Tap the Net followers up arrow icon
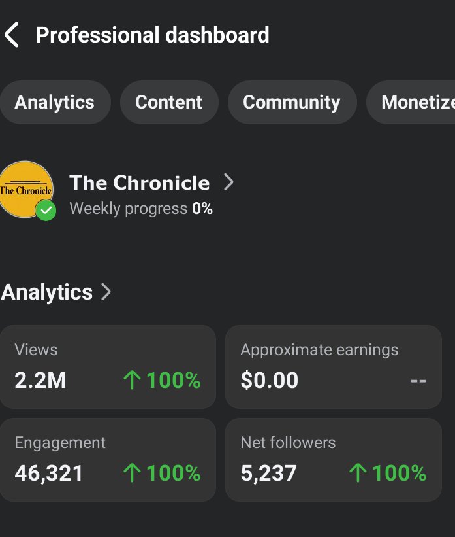 pyautogui.click(x=358, y=473)
